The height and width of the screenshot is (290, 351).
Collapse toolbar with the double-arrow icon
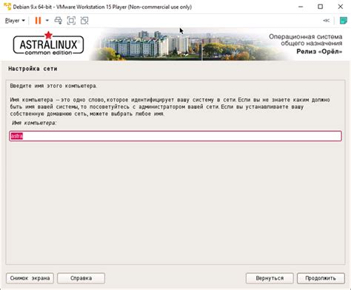[327, 21]
